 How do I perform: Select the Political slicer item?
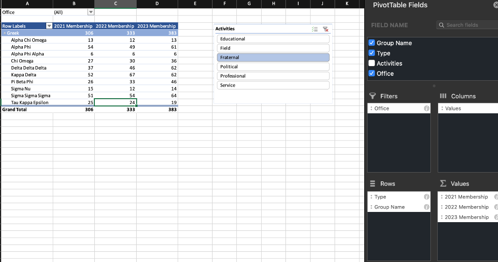click(x=273, y=67)
